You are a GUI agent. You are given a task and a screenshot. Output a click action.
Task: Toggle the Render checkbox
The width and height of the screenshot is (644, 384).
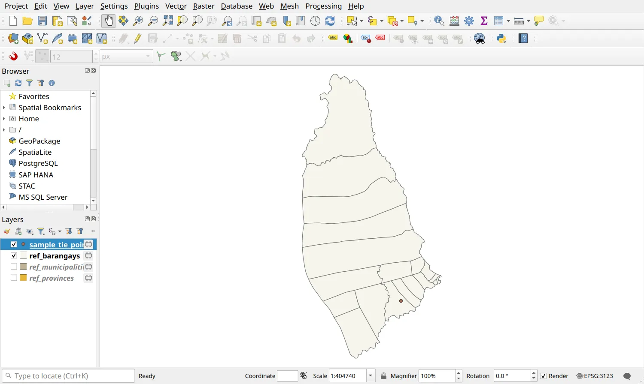[543, 376]
